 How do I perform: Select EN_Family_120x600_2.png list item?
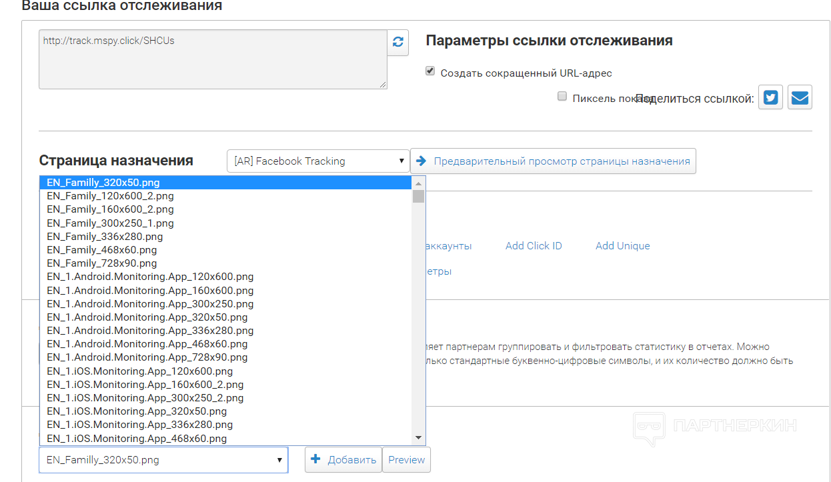110,196
